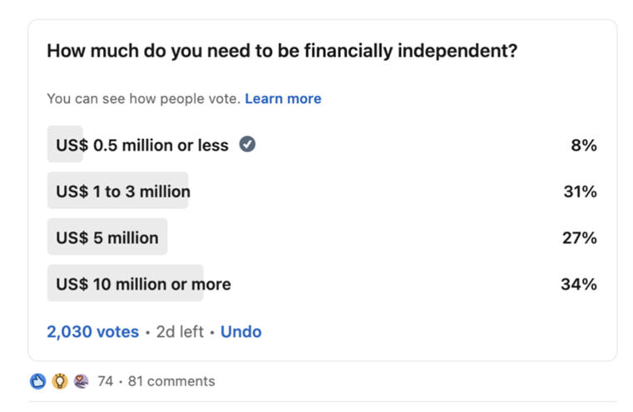This screenshot has width=633, height=412.
Task: Click the '2d left' time remaining text
Action: (x=180, y=331)
